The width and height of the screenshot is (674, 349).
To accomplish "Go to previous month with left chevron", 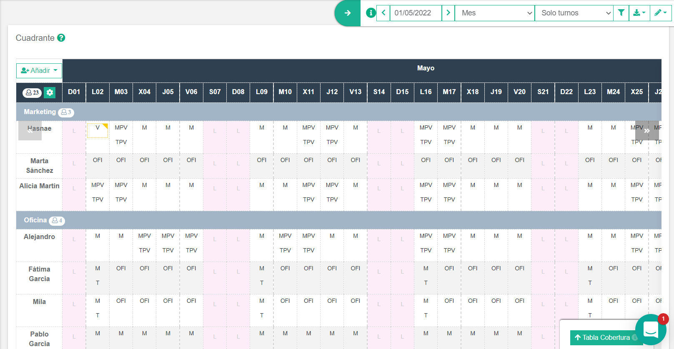I will pos(383,13).
